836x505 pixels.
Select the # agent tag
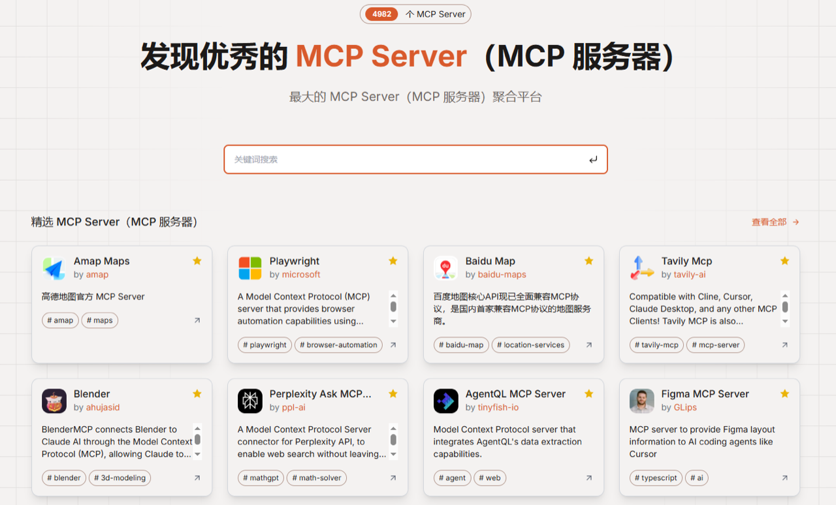(452, 478)
